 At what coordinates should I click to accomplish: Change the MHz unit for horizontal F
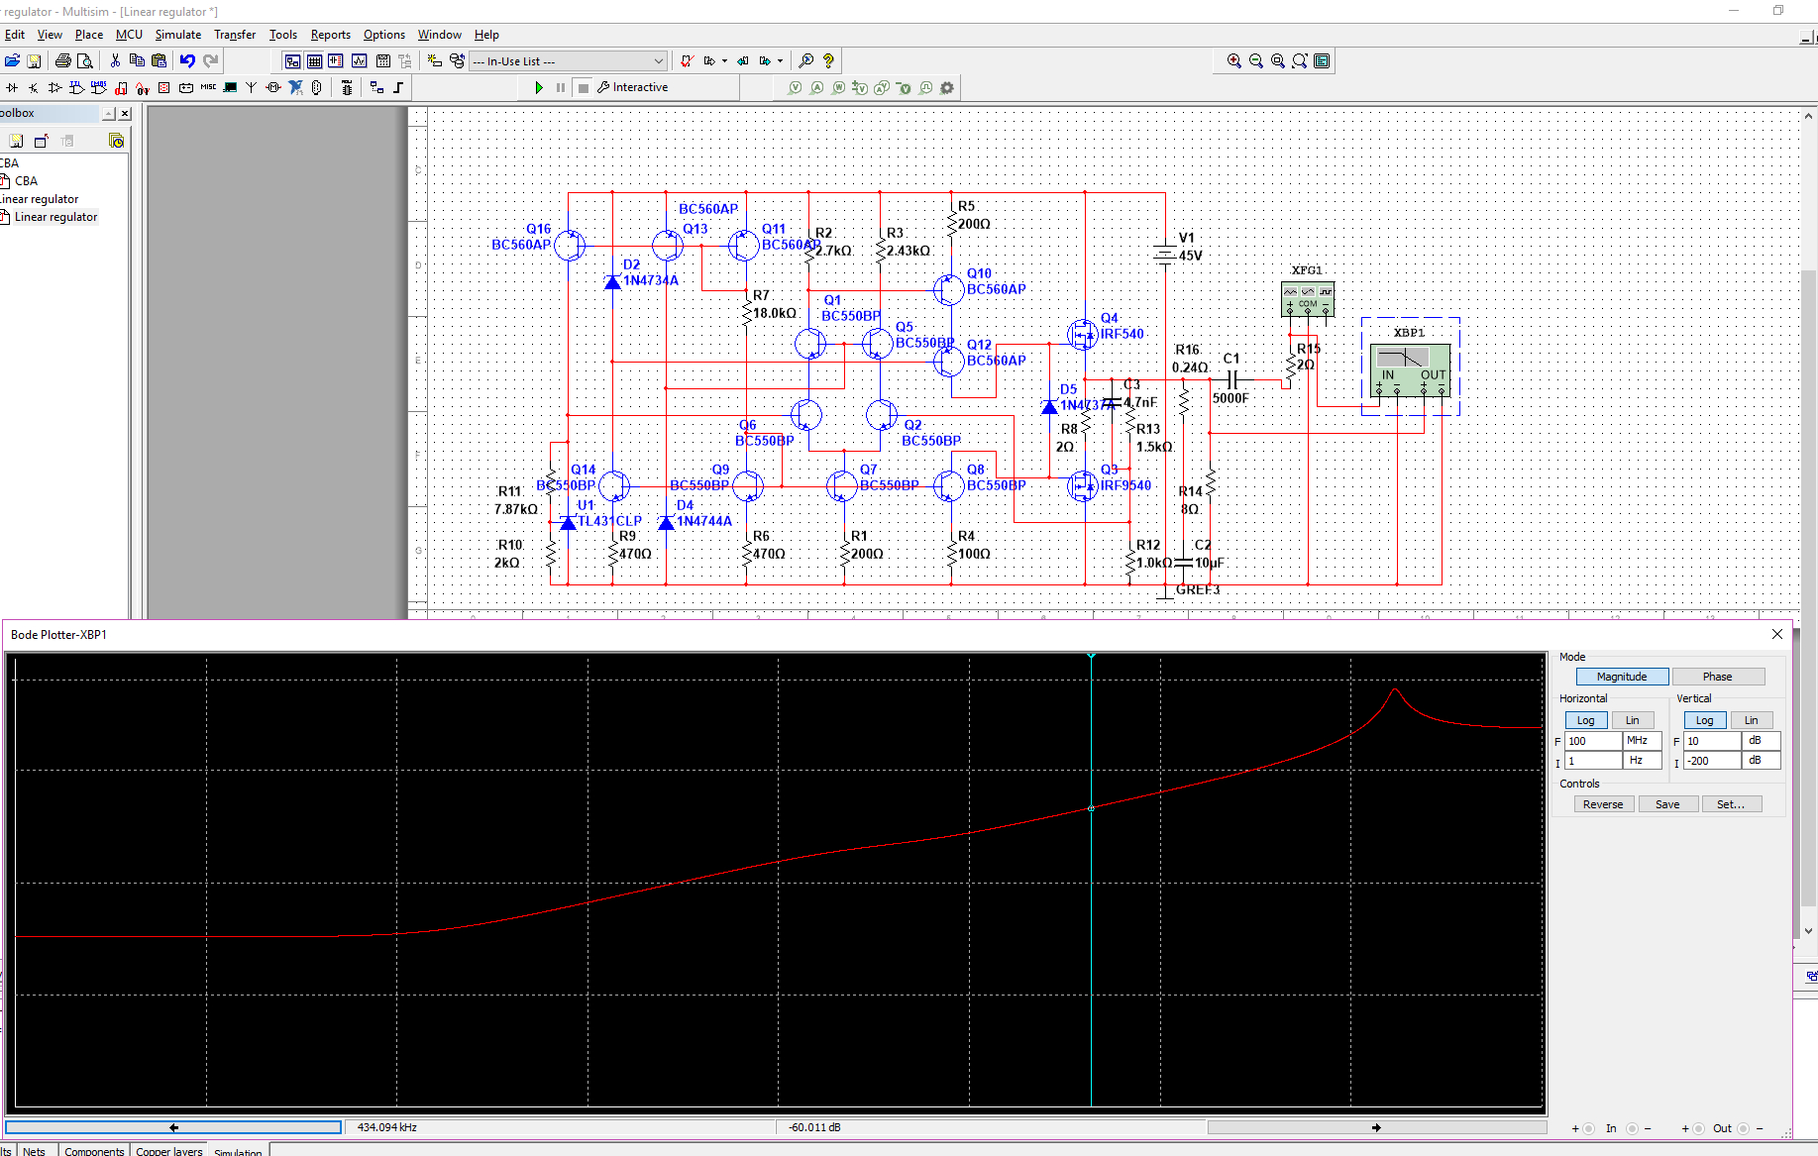[1641, 741]
